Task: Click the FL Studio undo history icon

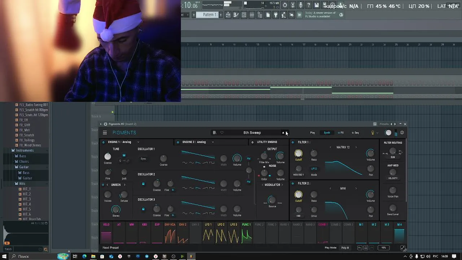Action: [x=285, y=5]
